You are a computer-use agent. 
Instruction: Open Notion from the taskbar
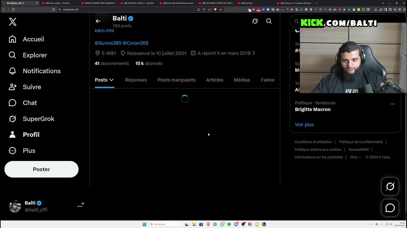pos(250,224)
